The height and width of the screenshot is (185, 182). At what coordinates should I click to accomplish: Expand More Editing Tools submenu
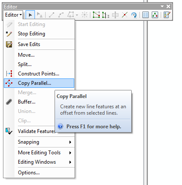tap(39, 153)
